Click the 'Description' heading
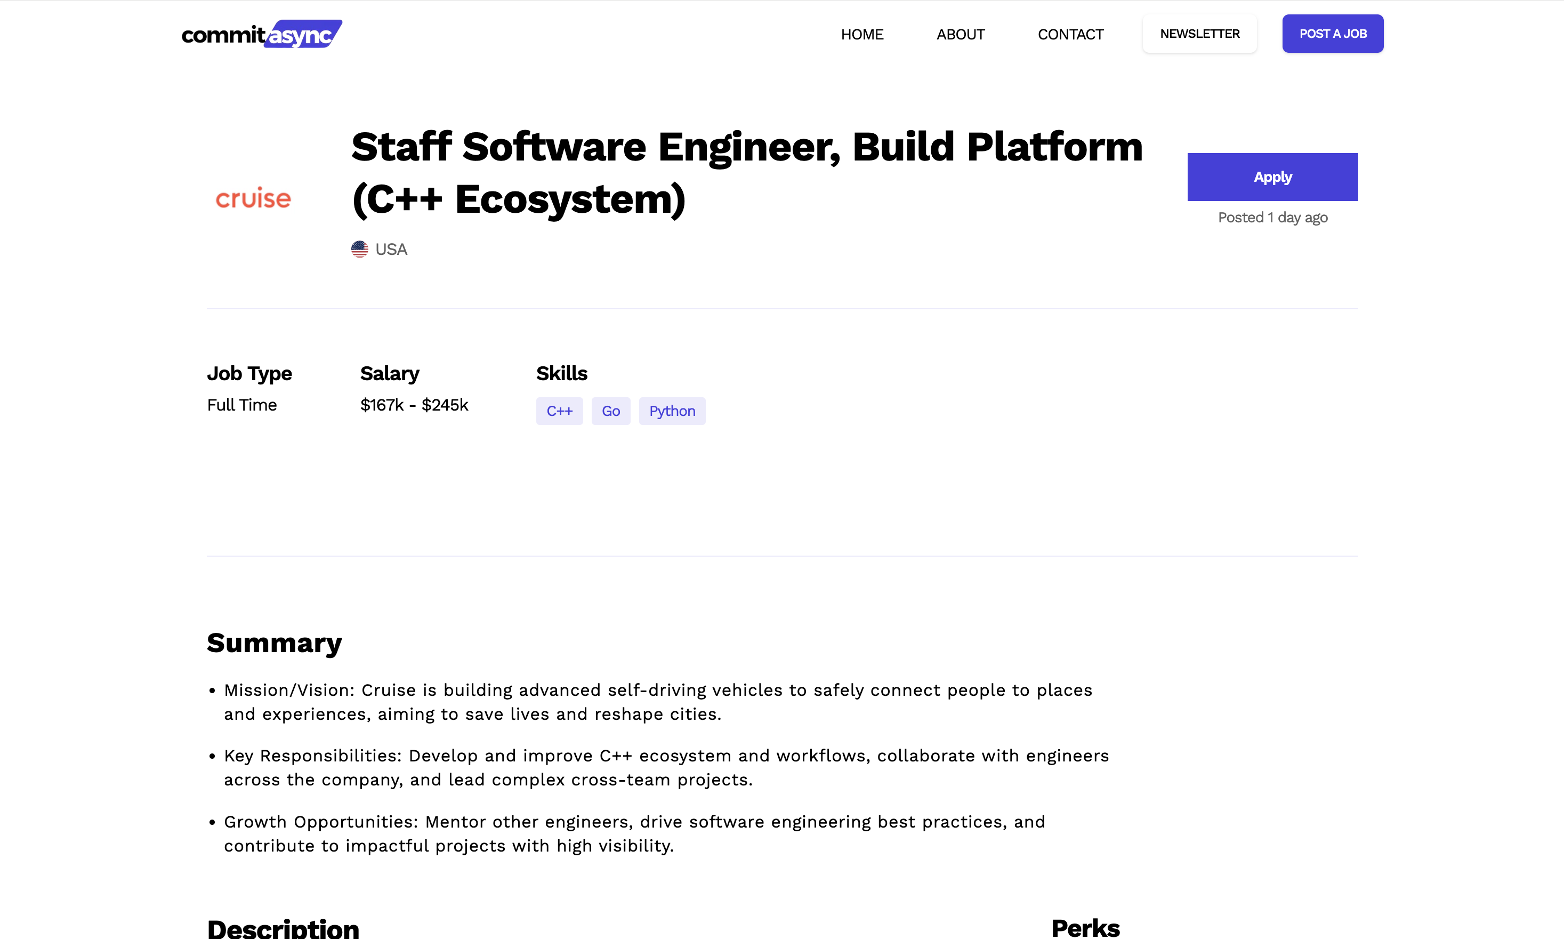The height and width of the screenshot is (939, 1564). (283, 928)
